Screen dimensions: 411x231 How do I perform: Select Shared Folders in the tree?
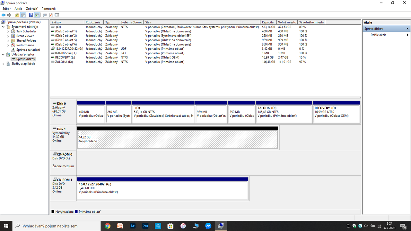pyautogui.click(x=26, y=40)
